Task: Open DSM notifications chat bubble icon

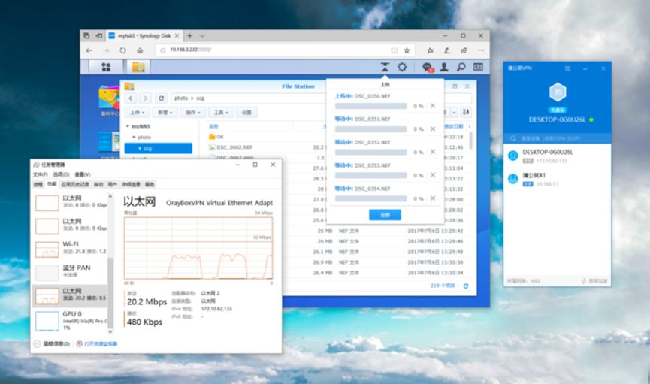Action: (x=428, y=67)
